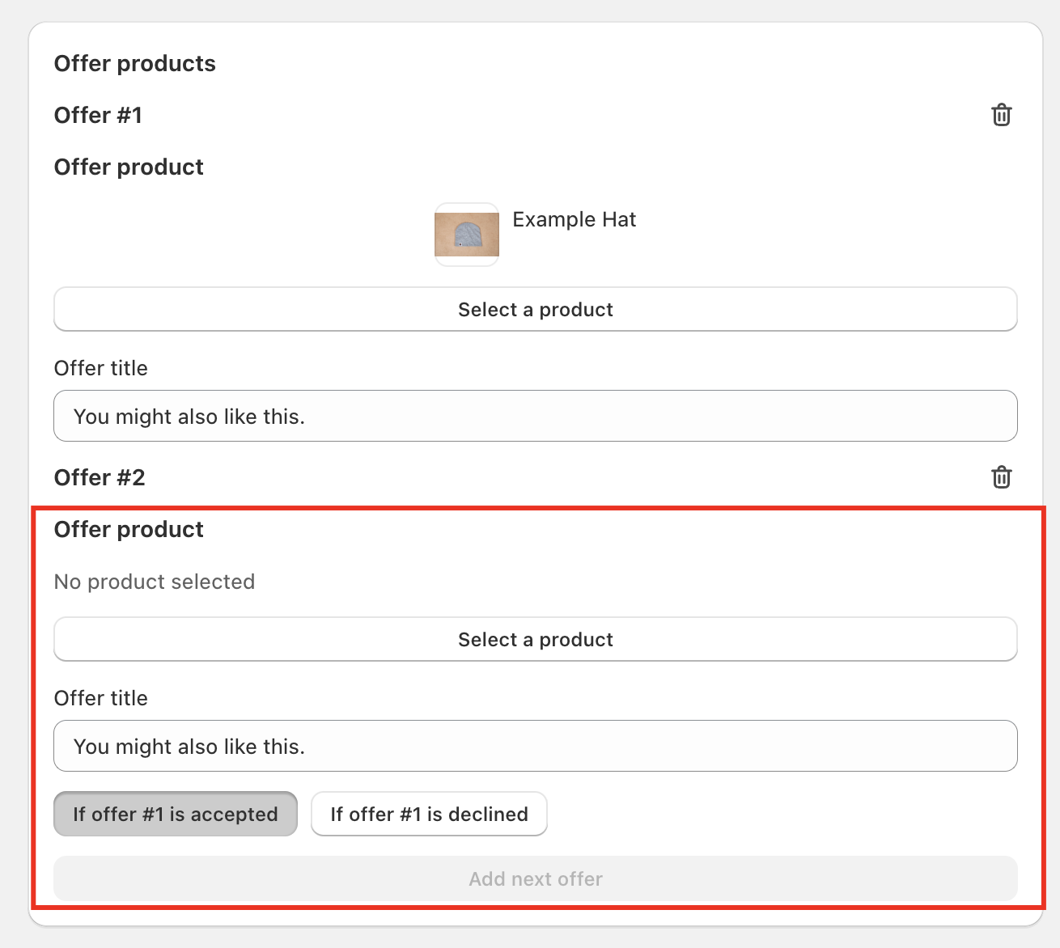Click the Example Hat product name
The width and height of the screenshot is (1060, 948).
tap(574, 220)
